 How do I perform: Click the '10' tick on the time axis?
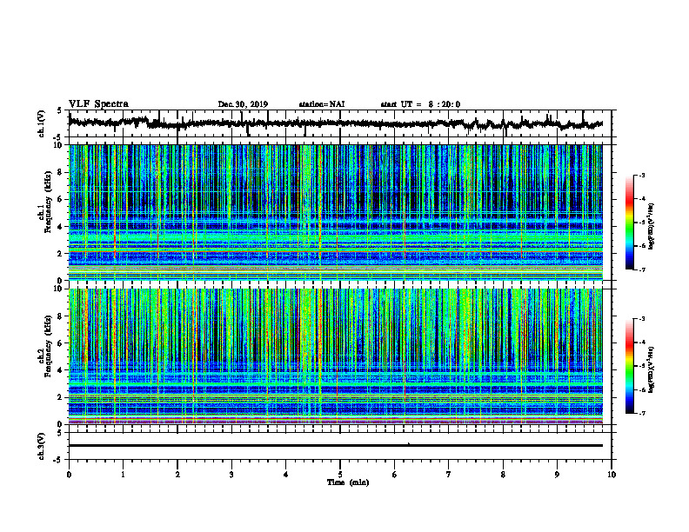pos(612,475)
